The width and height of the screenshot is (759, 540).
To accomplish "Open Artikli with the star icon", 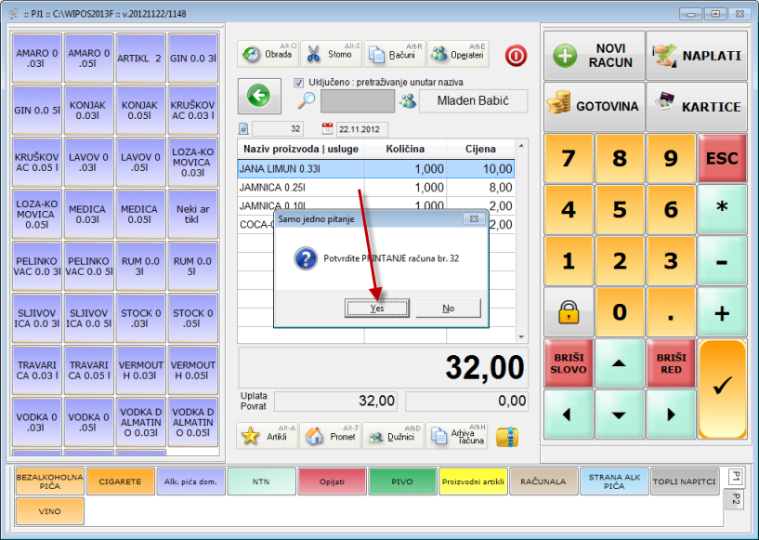I will (268, 436).
